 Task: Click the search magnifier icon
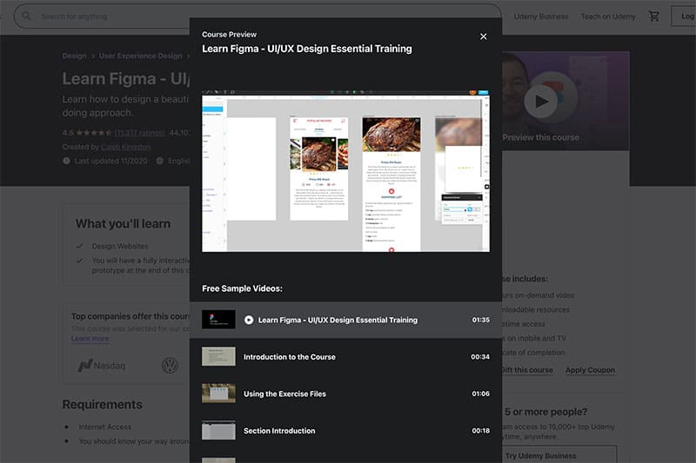pos(27,17)
